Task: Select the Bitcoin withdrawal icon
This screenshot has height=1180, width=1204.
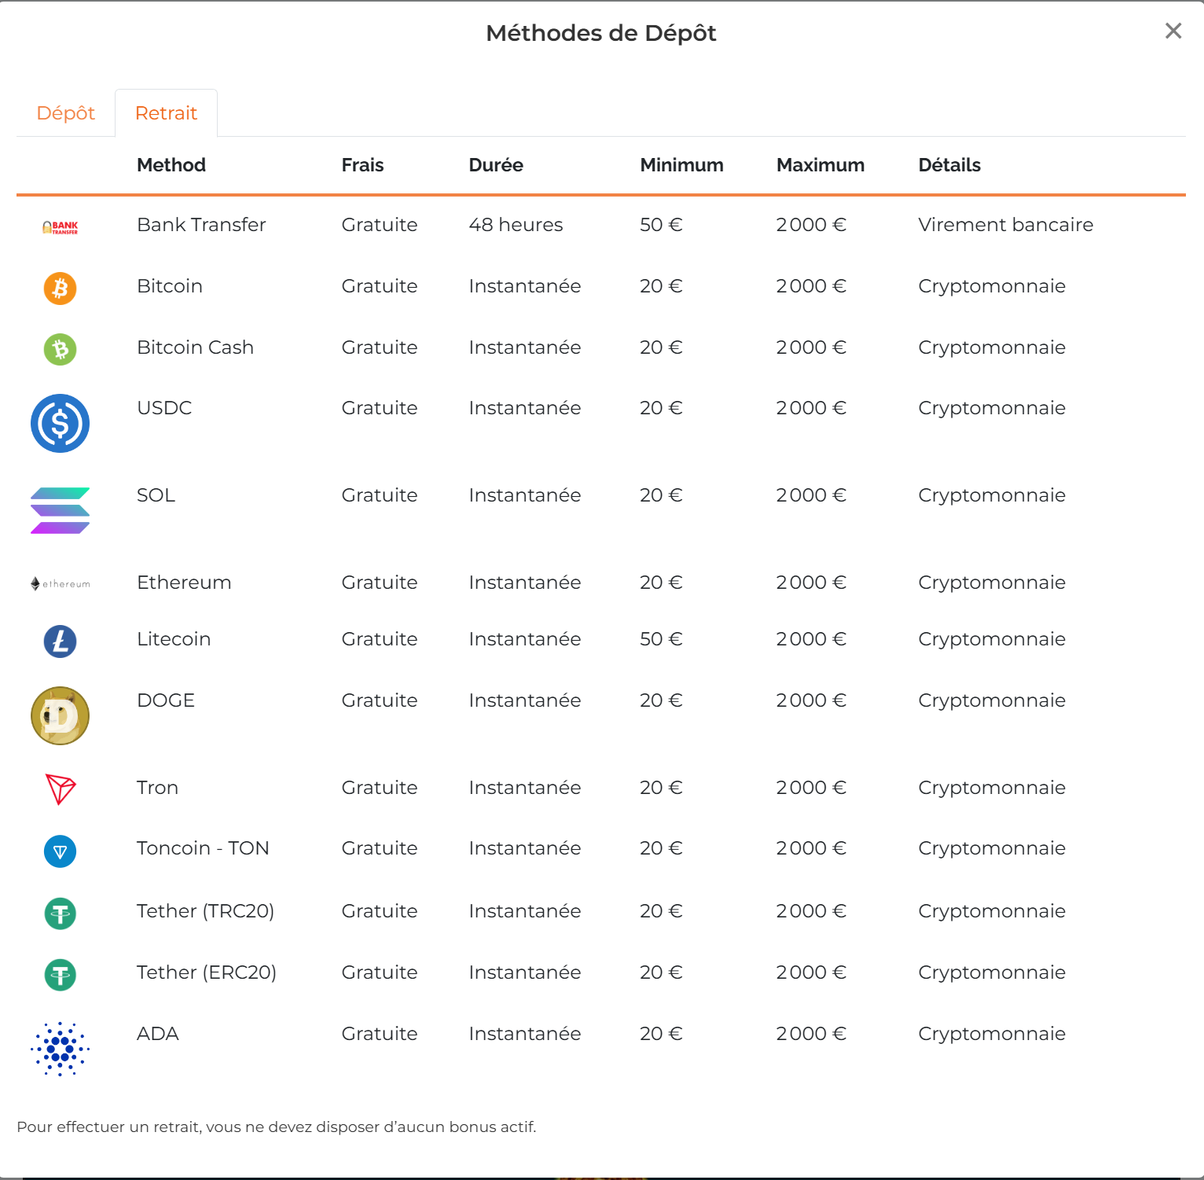Action: tap(59, 288)
